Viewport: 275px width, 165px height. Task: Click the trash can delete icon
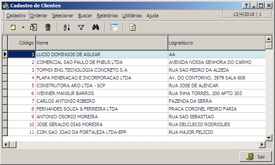48,27
